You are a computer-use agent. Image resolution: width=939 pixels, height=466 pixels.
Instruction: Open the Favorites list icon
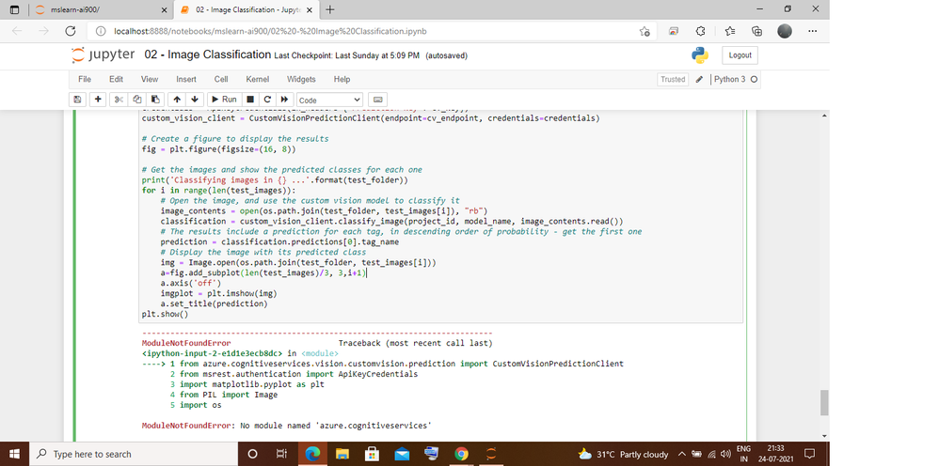(729, 31)
